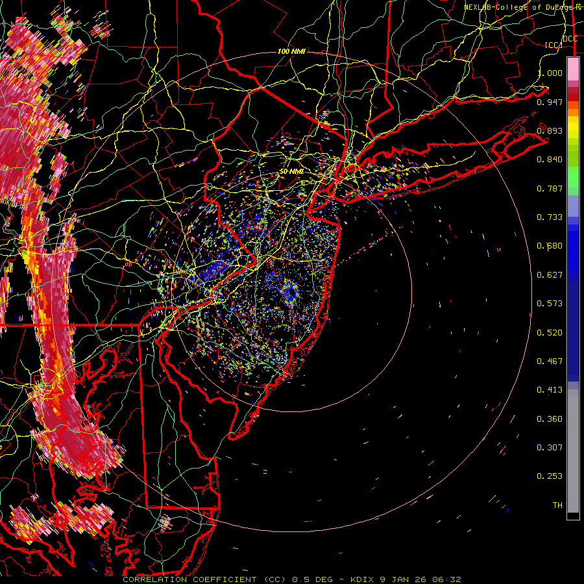Click the TH threshold label

click(x=557, y=505)
